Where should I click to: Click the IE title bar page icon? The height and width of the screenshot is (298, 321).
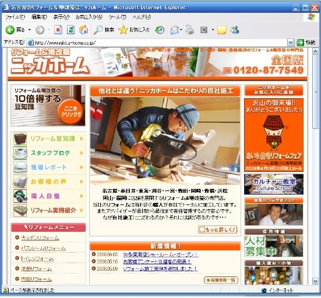click(6, 8)
